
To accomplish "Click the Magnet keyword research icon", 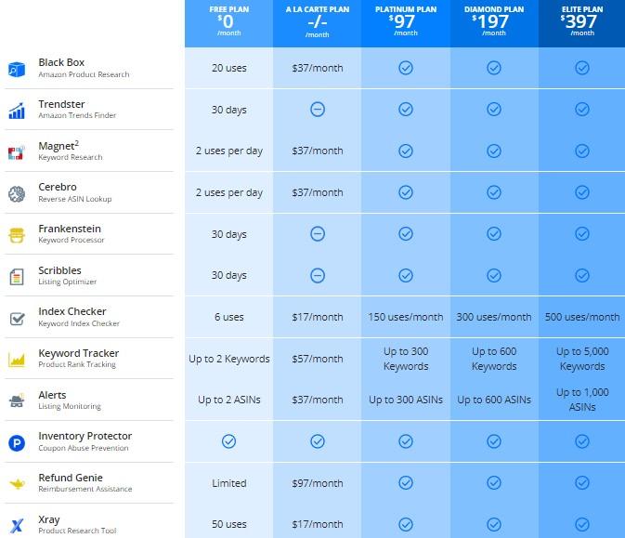I will tap(17, 152).
